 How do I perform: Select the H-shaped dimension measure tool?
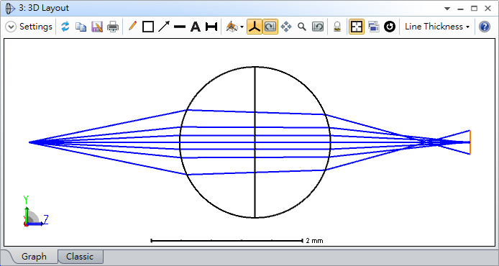211,27
